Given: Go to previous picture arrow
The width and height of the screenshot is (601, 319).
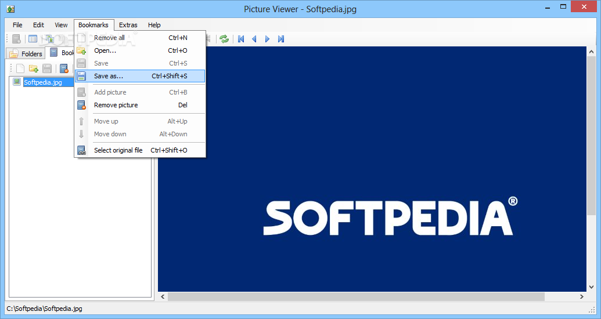Looking at the screenshot, I should (254, 39).
